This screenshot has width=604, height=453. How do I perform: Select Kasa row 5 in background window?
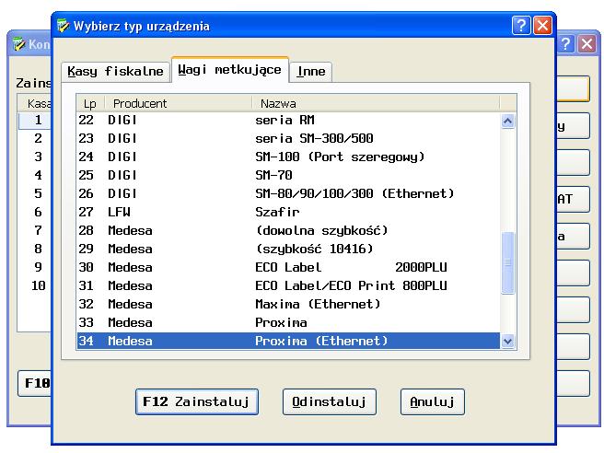tap(35, 193)
